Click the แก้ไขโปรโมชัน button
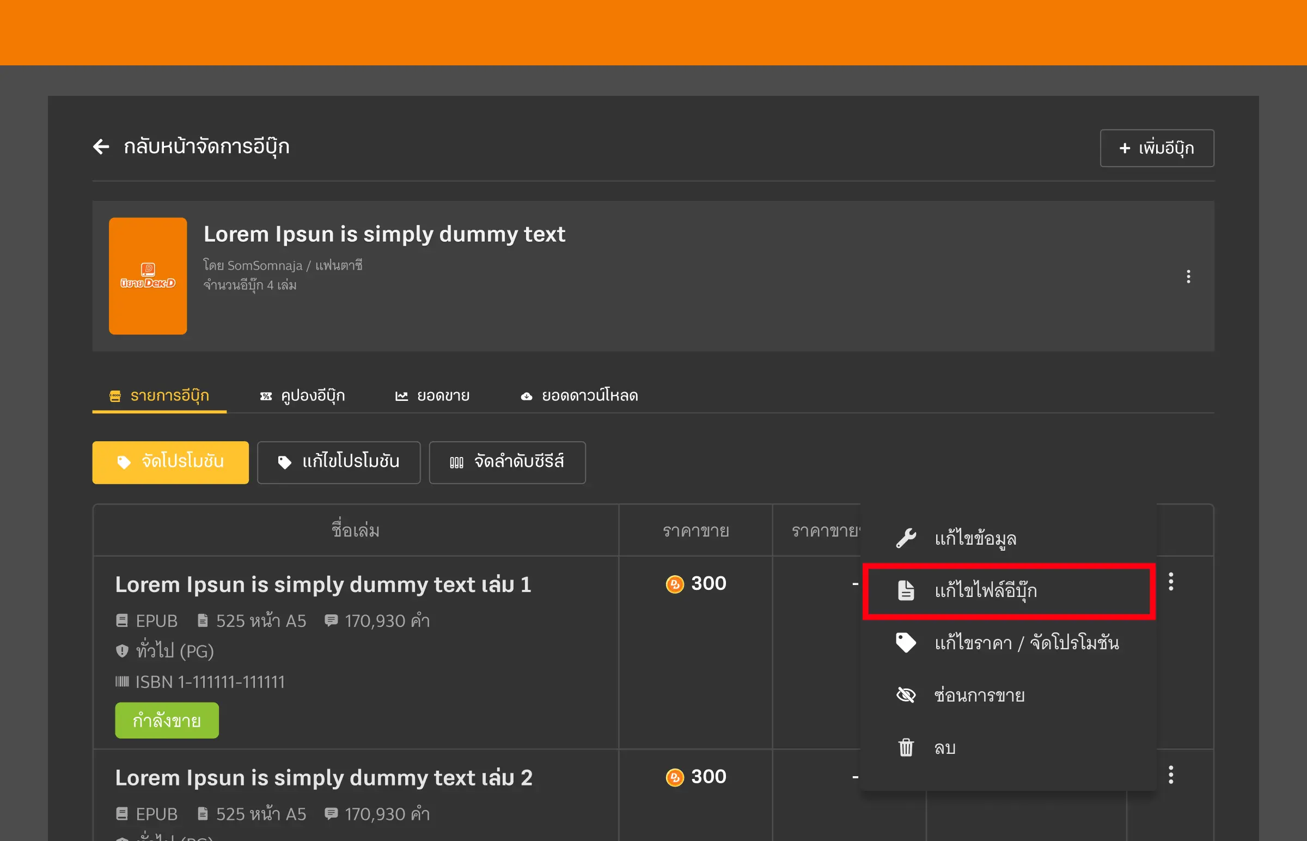1307x841 pixels. pyautogui.click(x=339, y=462)
